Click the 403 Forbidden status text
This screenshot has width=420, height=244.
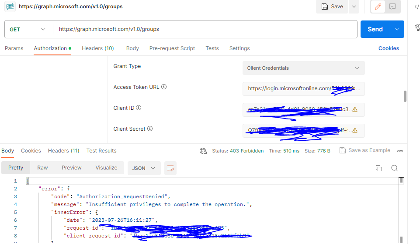[x=246, y=151]
